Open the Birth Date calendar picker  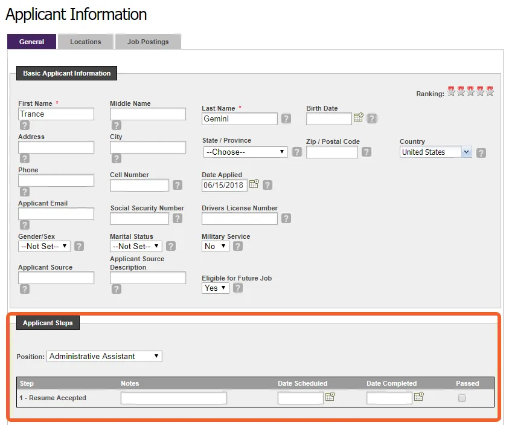[359, 117]
